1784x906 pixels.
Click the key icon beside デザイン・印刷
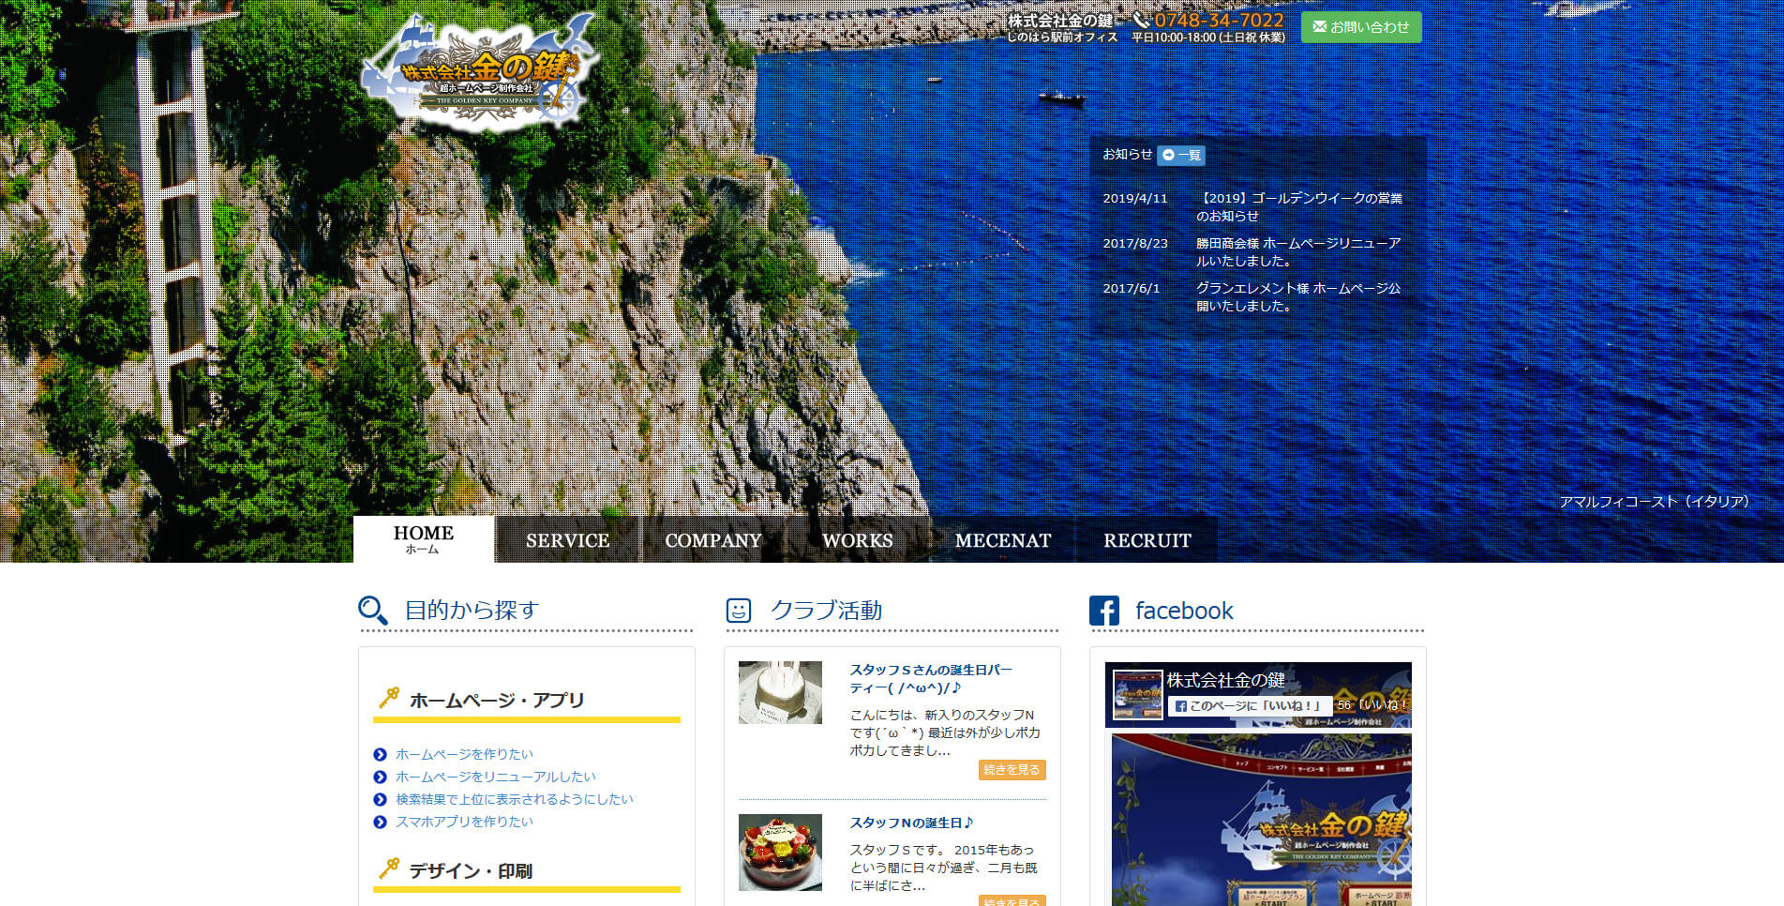pyautogui.click(x=388, y=868)
